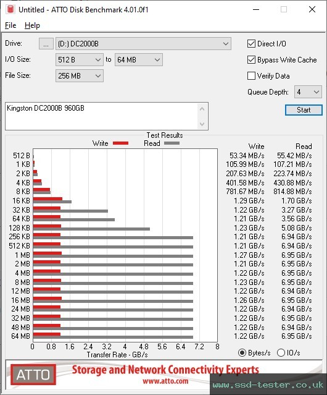
Task: Click the 5.08 GB/s read value
Action: pyautogui.click(x=297, y=227)
